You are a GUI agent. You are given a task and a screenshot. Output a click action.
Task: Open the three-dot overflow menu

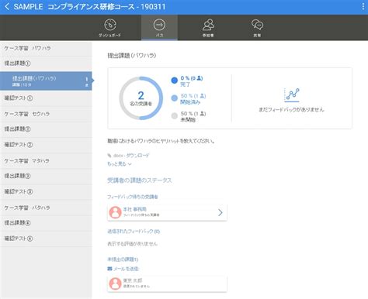pyautogui.click(x=363, y=7)
